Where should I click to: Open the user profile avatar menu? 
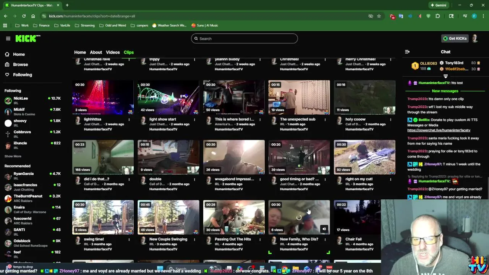(x=475, y=39)
